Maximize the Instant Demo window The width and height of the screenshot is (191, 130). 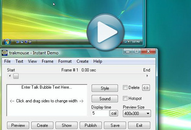(x=137, y=51)
